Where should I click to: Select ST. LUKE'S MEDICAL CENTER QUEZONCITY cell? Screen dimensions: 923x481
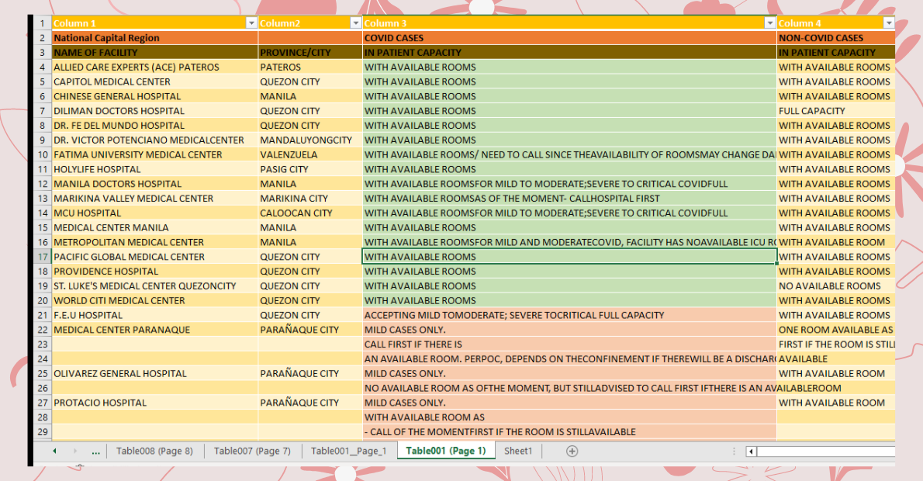[x=155, y=285]
